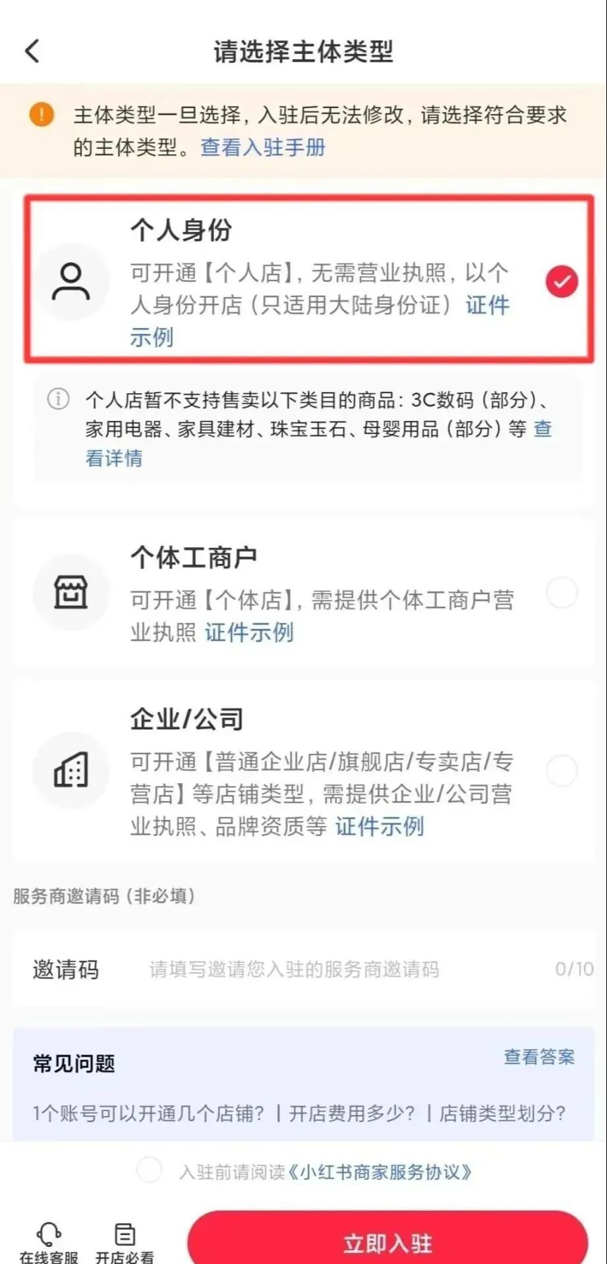Tap 查看答案 in 常见问题
Image resolution: width=607 pixels, height=1264 pixels.
pos(539,1057)
